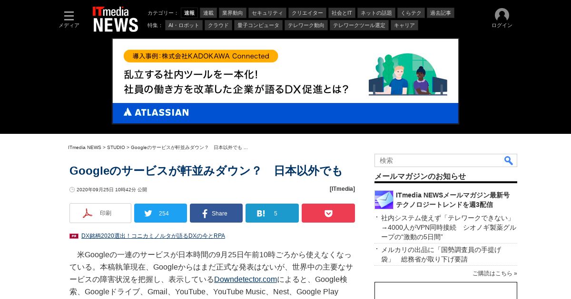
Task: Click the PR badge icon
Action: (74, 236)
